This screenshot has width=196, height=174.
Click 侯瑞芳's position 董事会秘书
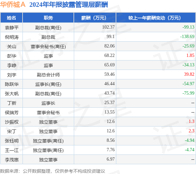point(48,113)
